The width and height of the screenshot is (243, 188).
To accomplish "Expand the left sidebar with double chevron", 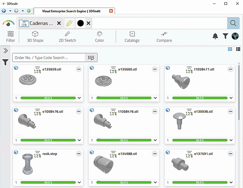I will [6, 51].
